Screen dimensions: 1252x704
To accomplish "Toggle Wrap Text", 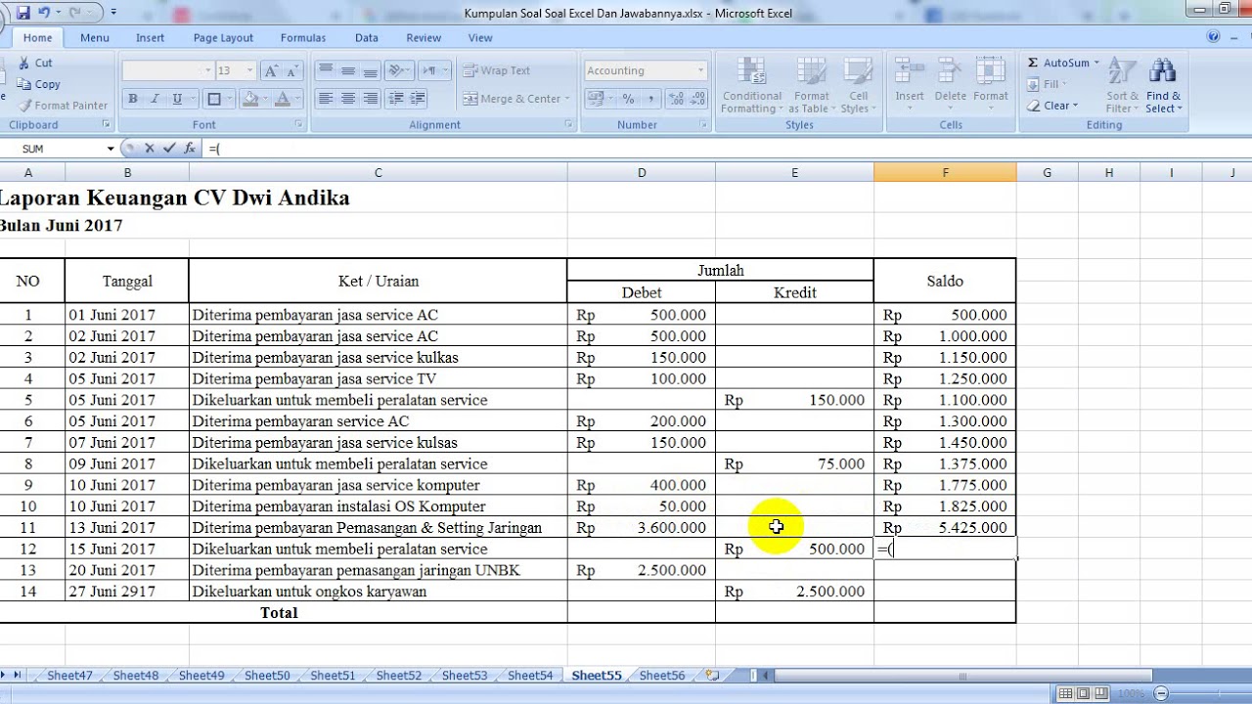I will [x=497, y=70].
